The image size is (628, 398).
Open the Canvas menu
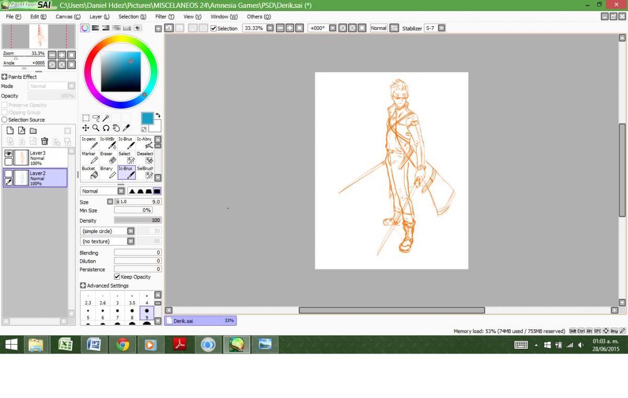tap(68, 17)
